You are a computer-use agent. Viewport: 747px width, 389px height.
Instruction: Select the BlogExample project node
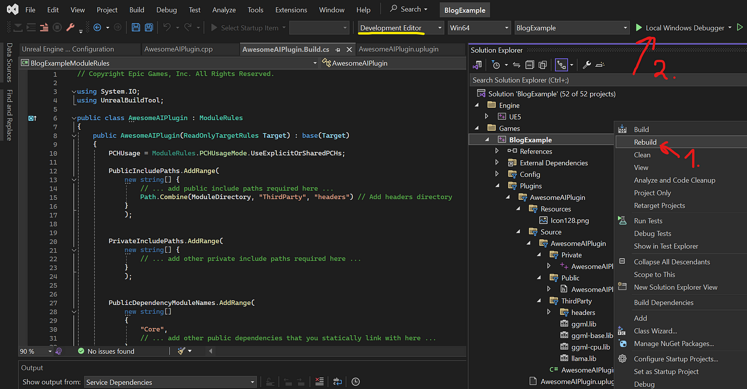[541, 140]
